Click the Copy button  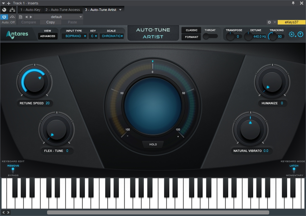tap(50, 22)
